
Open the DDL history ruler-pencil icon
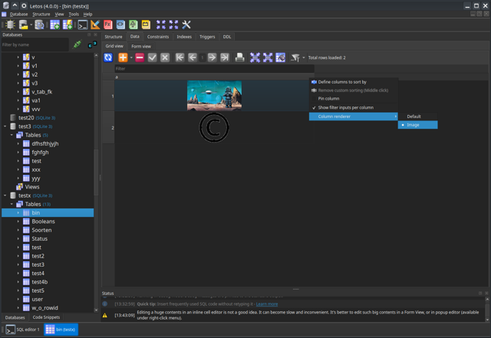click(95, 25)
